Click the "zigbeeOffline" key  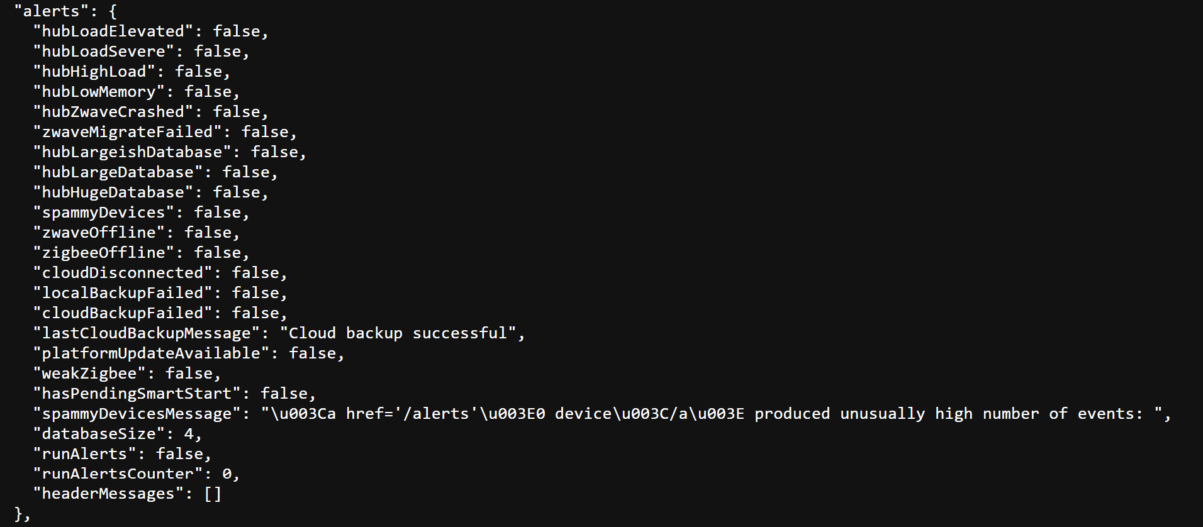[x=103, y=253]
